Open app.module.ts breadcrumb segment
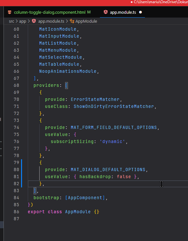188x241 pixels. click(51, 21)
